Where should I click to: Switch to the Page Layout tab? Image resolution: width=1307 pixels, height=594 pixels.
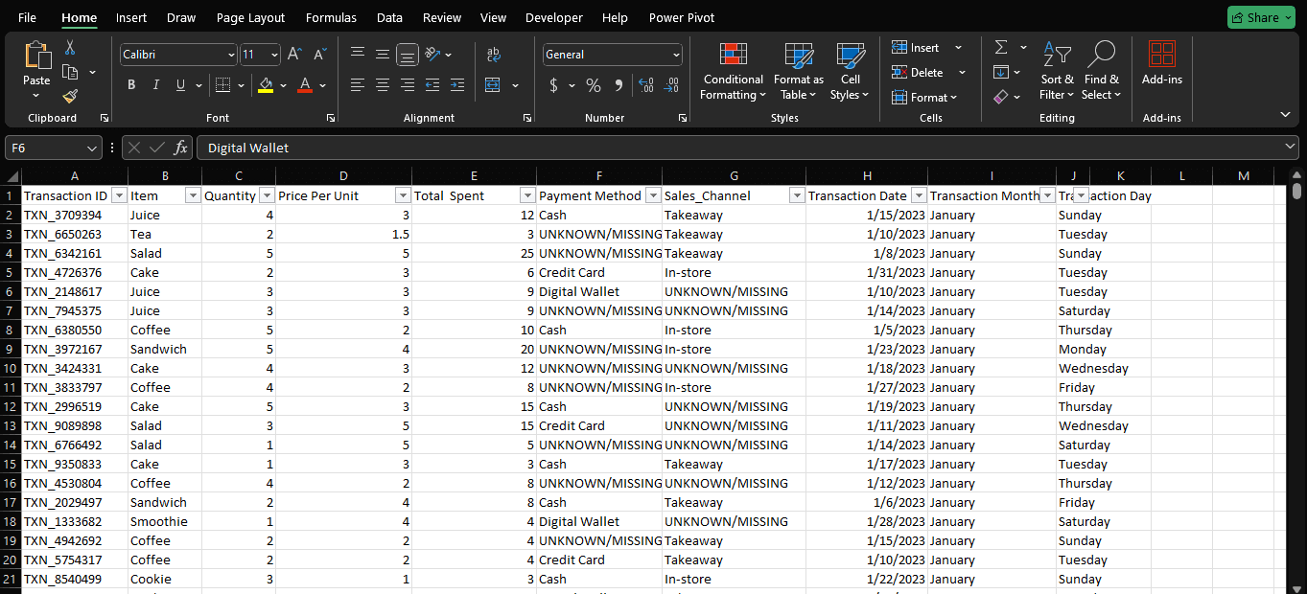pos(251,17)
